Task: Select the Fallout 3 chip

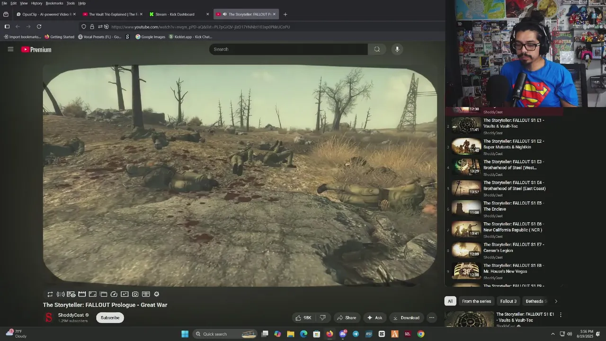Action: (508, 301)
